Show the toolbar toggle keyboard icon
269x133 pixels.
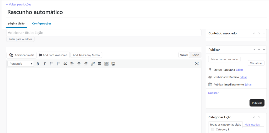tap(106, 64)
